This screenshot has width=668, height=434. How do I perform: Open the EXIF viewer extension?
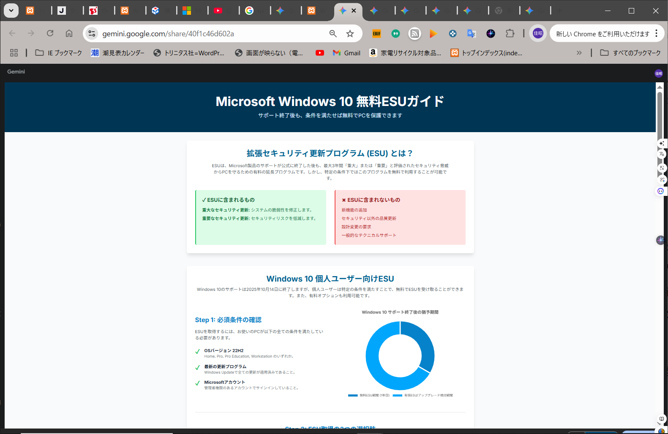coord(376,33)
